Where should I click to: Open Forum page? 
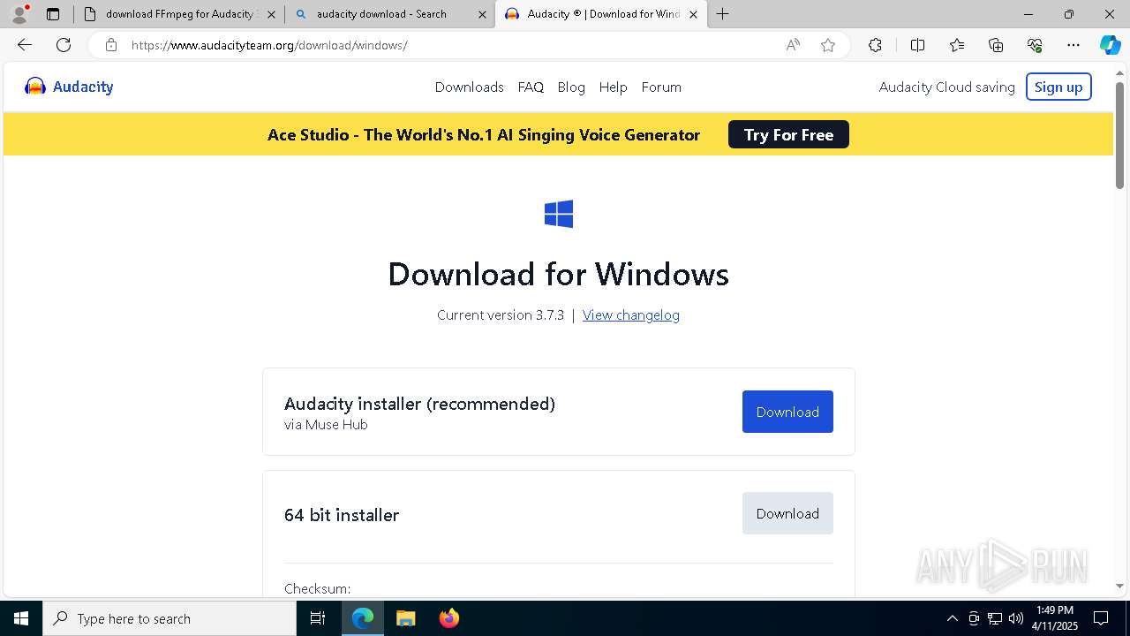[x=661, y=87]
